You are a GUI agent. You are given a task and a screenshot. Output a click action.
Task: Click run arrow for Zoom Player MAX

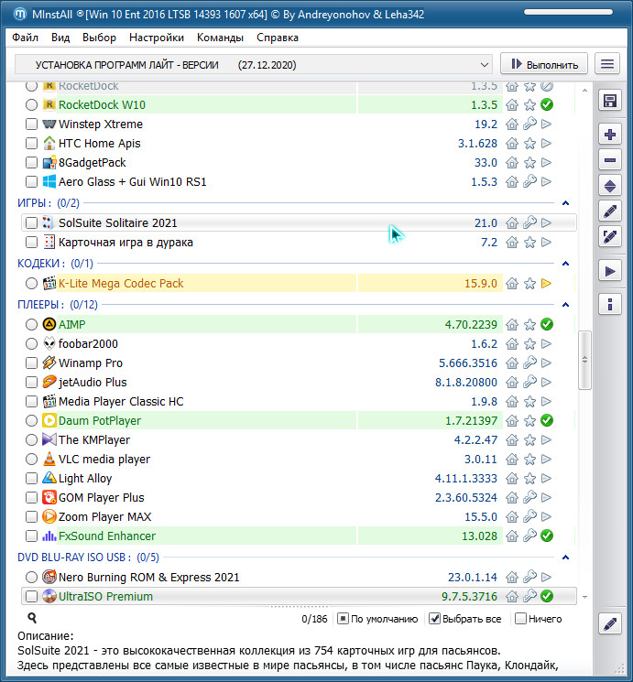click(x=546, y=516)
